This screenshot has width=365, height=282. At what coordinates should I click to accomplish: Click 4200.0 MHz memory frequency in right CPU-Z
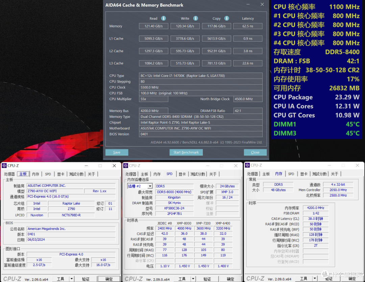tap(315, 208)
